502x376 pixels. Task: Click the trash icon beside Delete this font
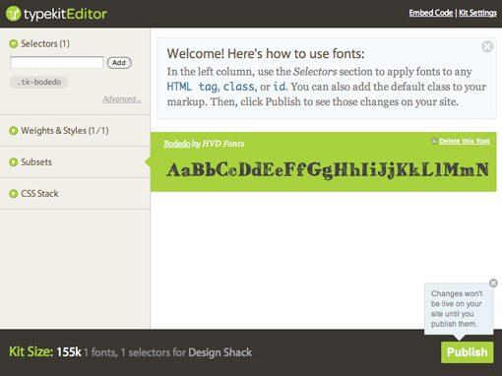tap(434, 141)
